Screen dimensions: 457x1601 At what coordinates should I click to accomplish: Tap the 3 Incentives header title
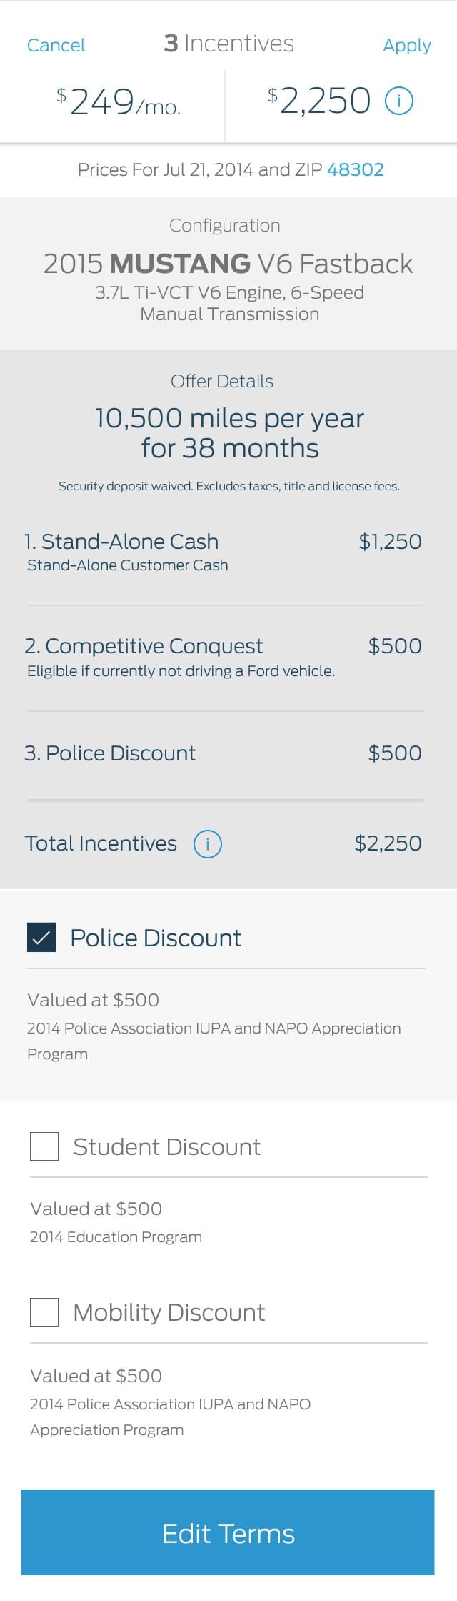228,44
